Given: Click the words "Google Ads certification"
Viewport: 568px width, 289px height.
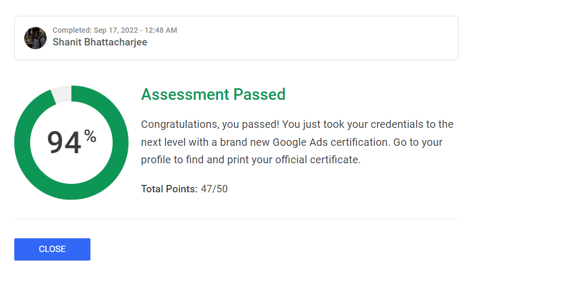Looking at the screenshot, I should [x=331, y=142].
